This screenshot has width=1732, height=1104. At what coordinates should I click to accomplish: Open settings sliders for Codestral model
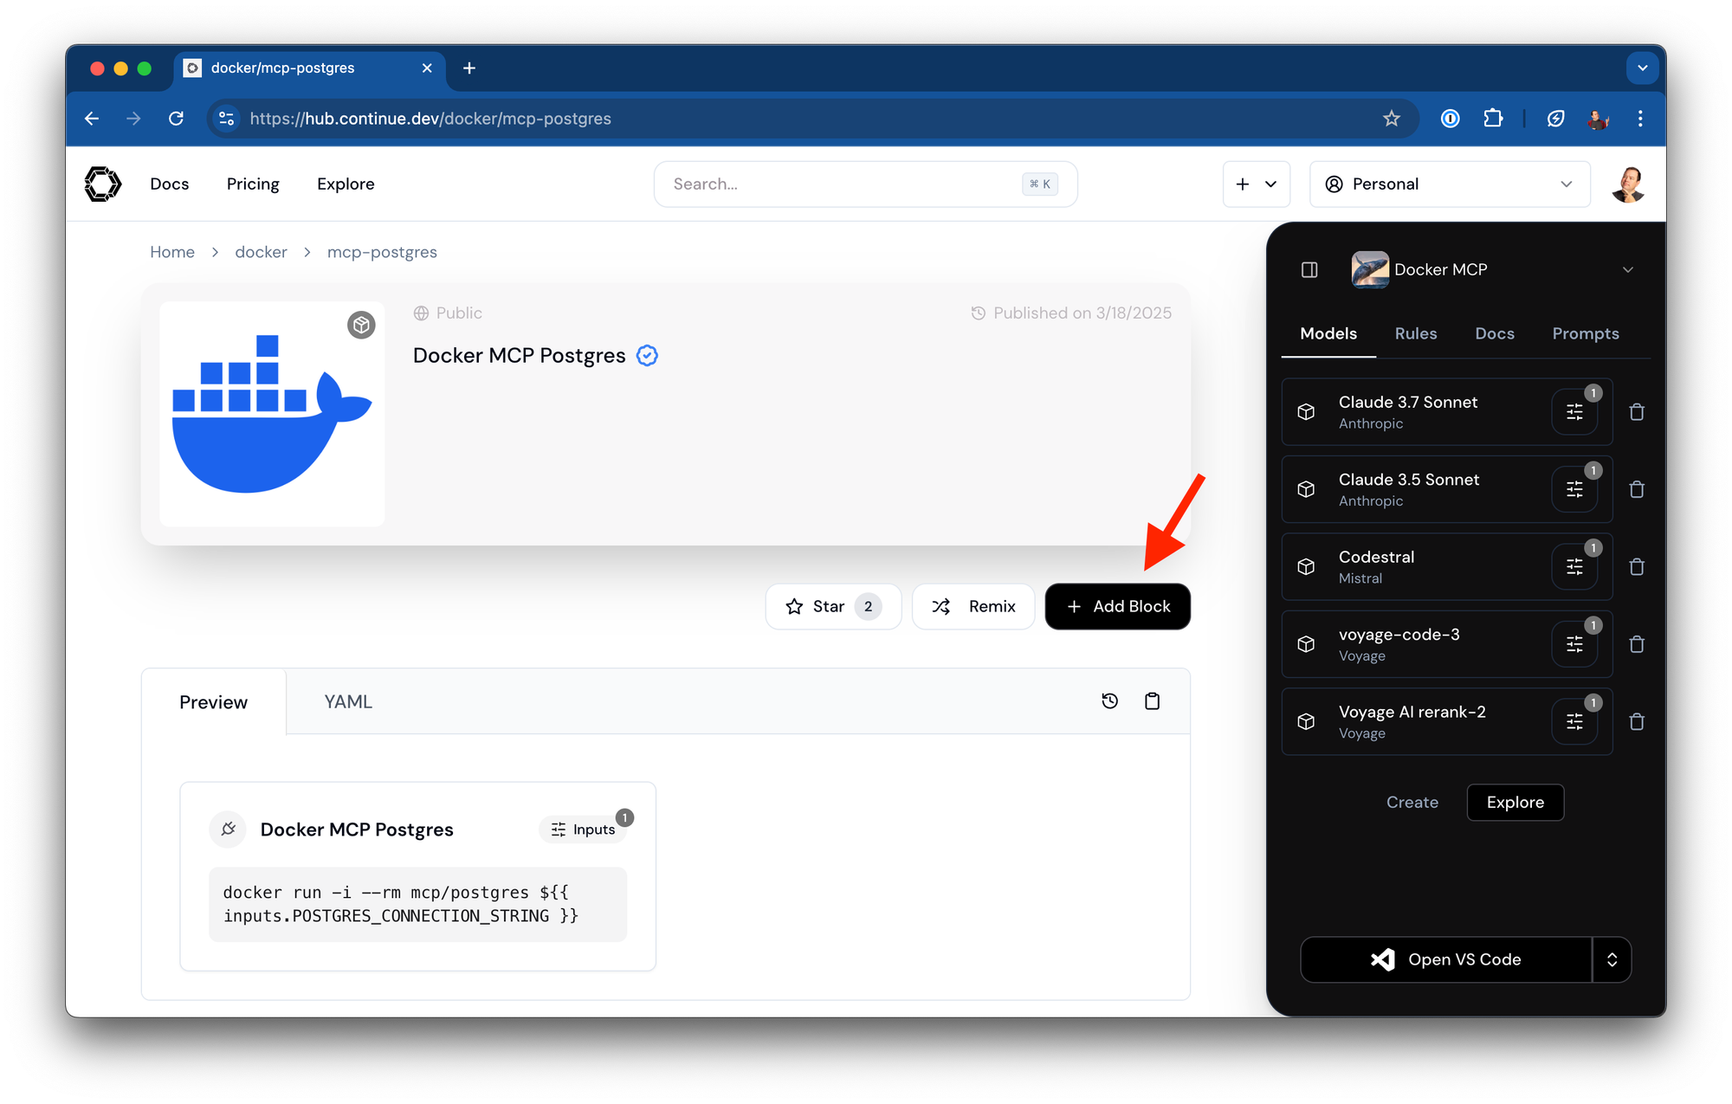click(x=1574, y=567)
